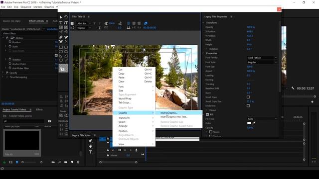Toggle the Anchor Point stopwatch animation
This screenshot has width=319, height=179.
click(10, 64)
